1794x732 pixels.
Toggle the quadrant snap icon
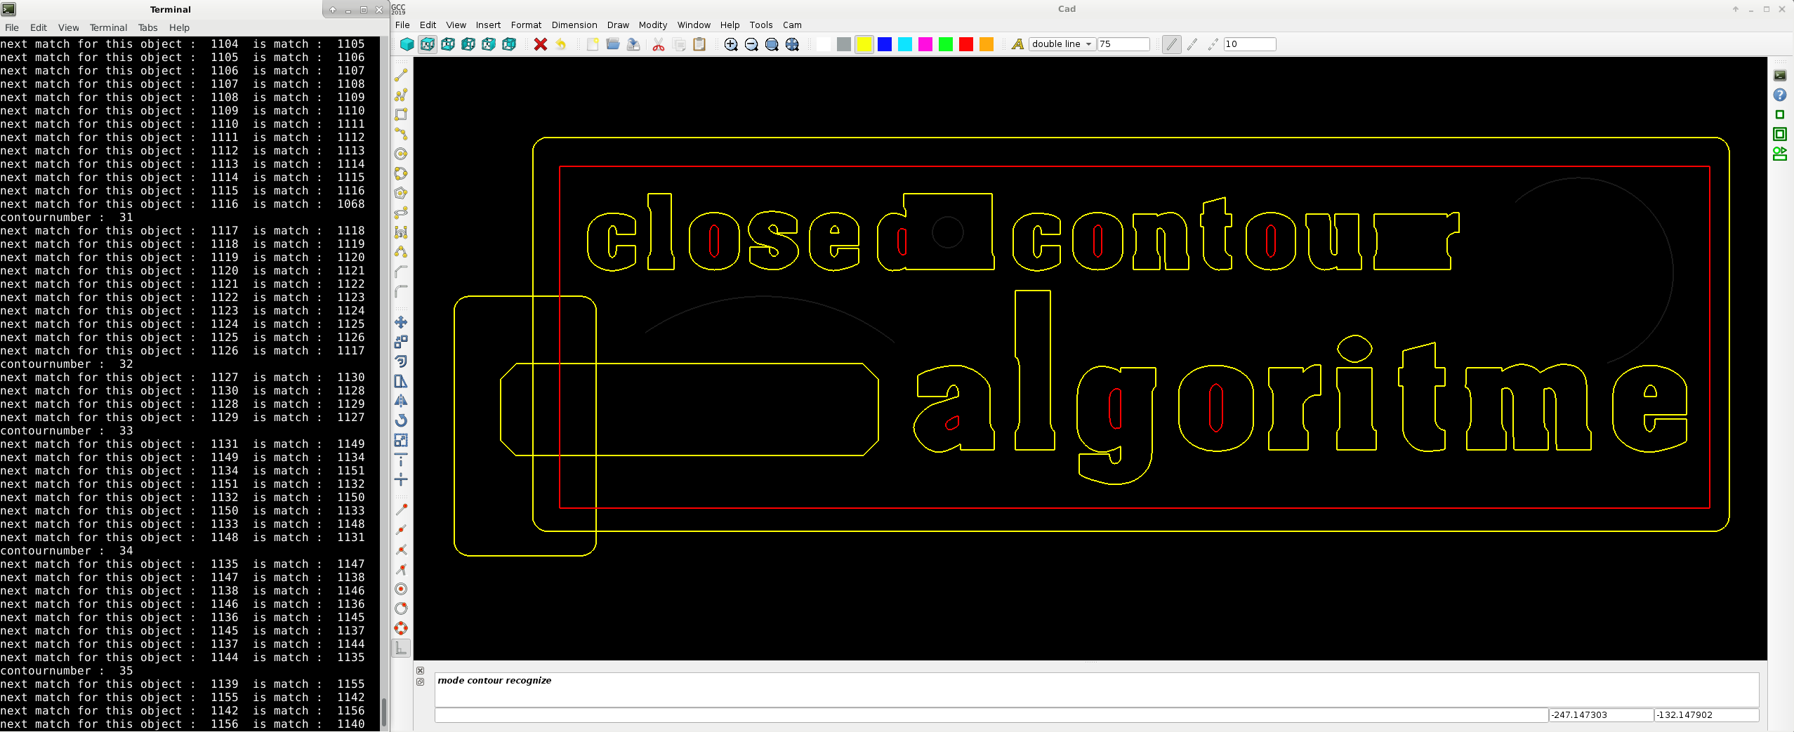tap(401, 628)
